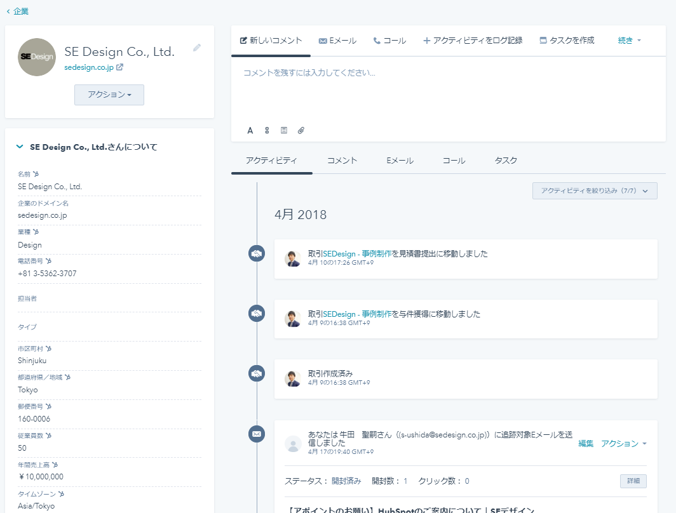The height and width of the screenshot is (513, 676).
Task: Switch to アクティビティ timeline tab
Action: (271, 161)
